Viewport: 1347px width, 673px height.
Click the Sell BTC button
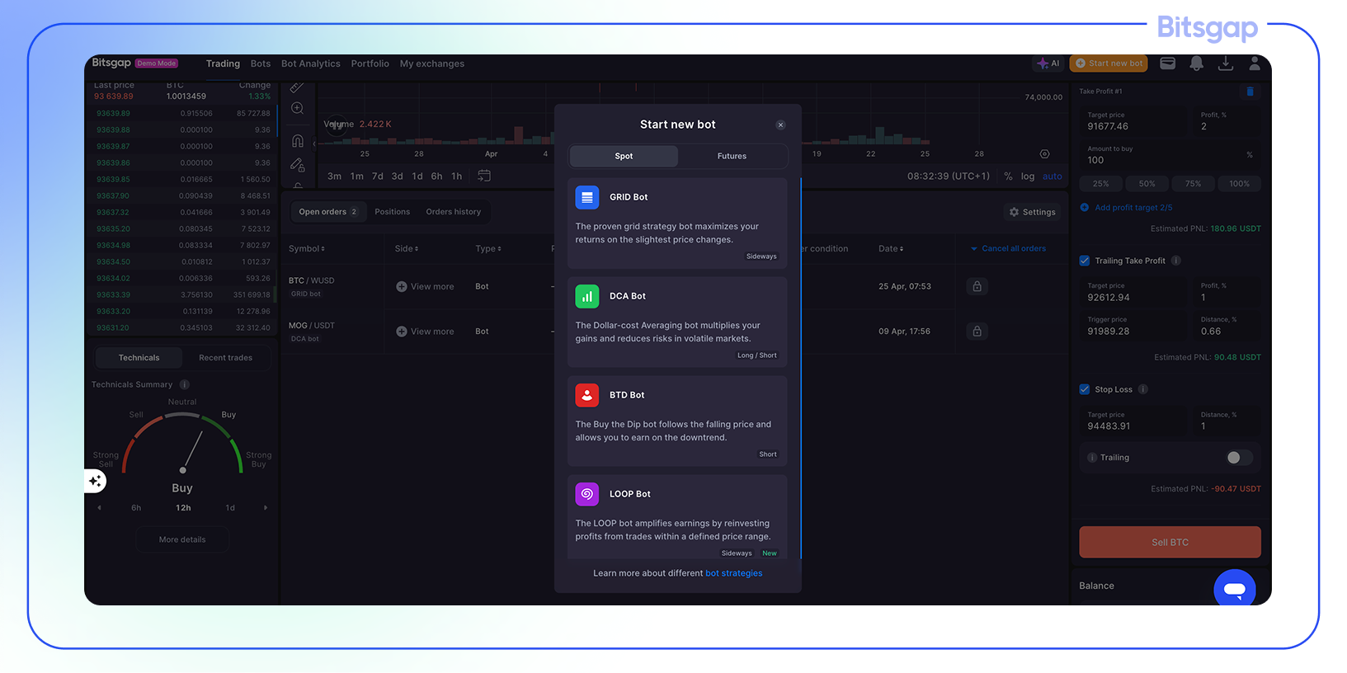click(x=1170, y=542)
